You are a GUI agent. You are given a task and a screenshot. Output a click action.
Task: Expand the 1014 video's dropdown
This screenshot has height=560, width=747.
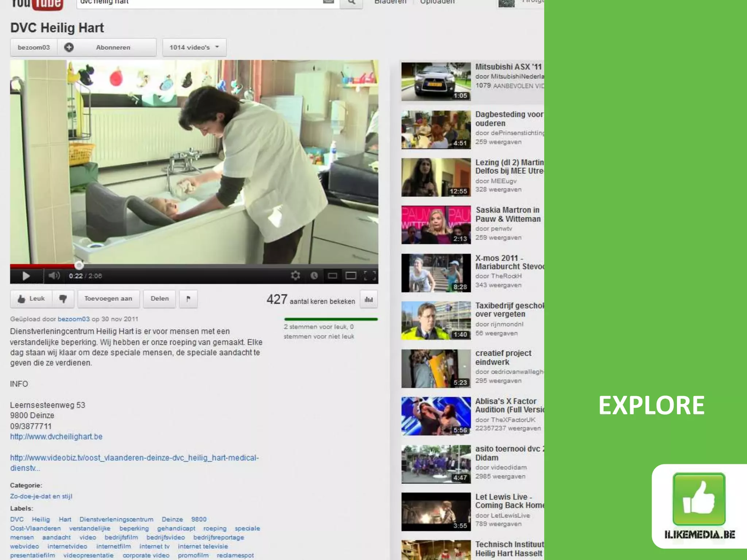(194, 47)
